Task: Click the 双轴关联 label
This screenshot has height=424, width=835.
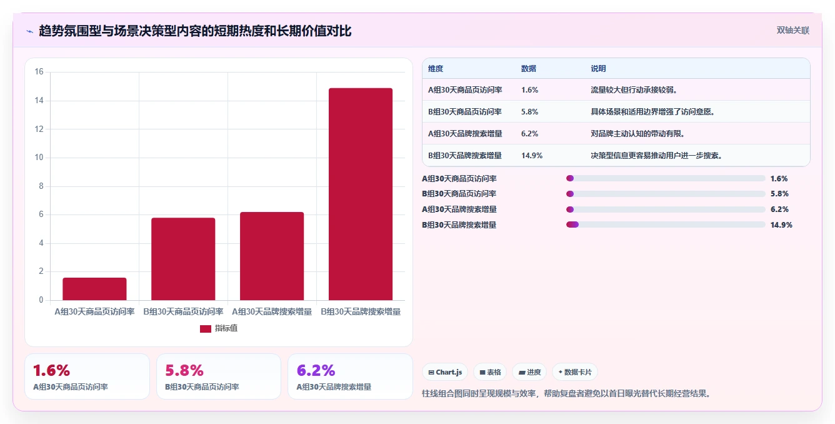Action: point(792,30)
